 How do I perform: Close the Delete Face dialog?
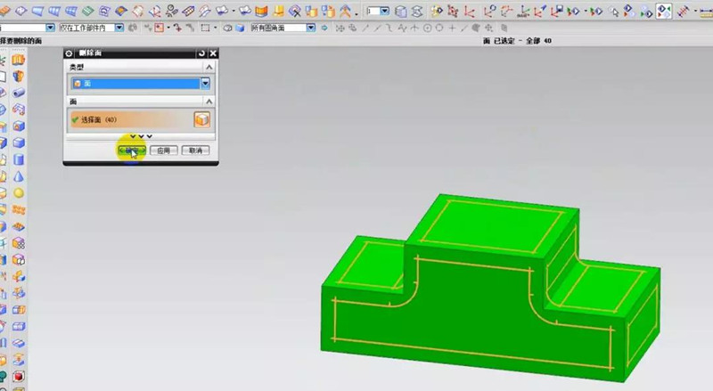[212, 53]
